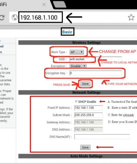Viewport: 137px width, 164px height.
Task: Click the Subnet Mask field
Action: click(88, 115)
